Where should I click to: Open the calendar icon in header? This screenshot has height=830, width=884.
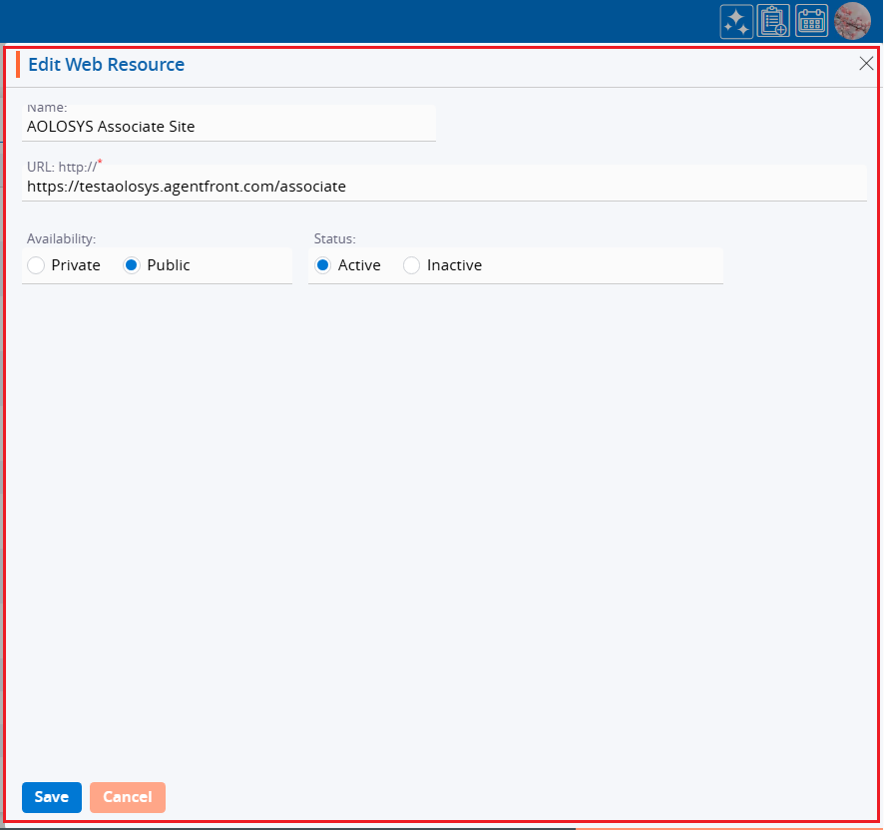(x=811, y=22)
